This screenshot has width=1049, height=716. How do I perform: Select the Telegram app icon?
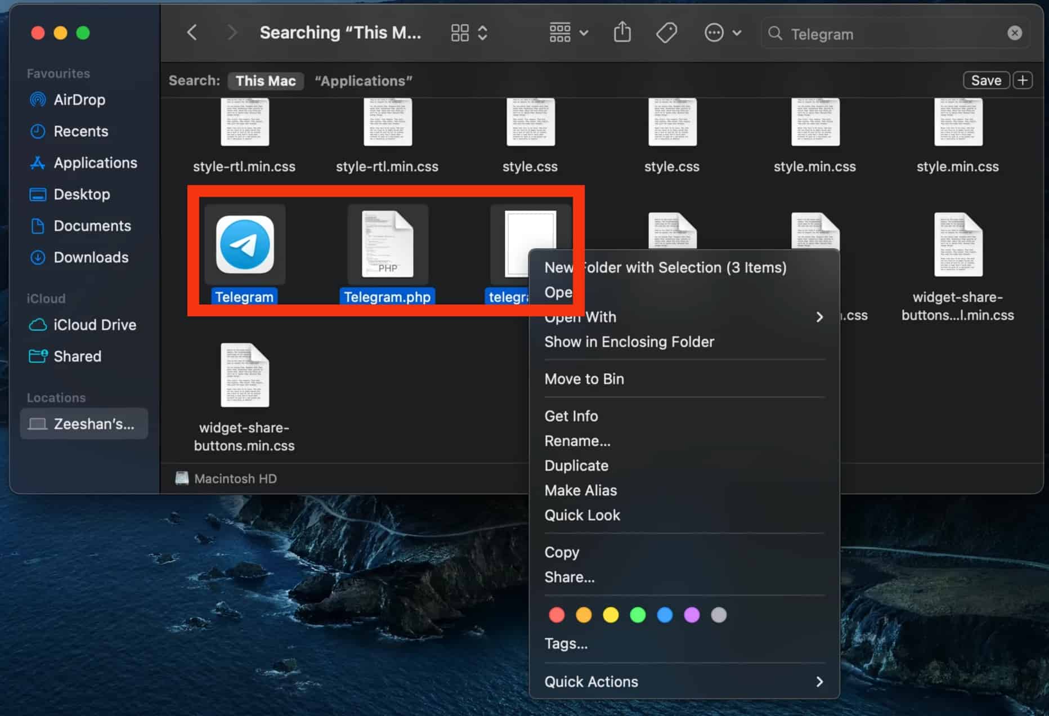(x=245, y=244)
